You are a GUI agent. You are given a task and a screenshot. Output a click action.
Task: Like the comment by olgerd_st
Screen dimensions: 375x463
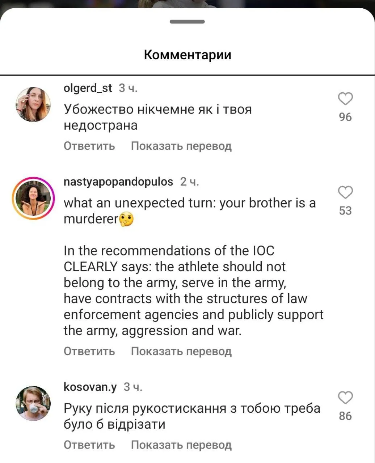click(x=345, y=99)
